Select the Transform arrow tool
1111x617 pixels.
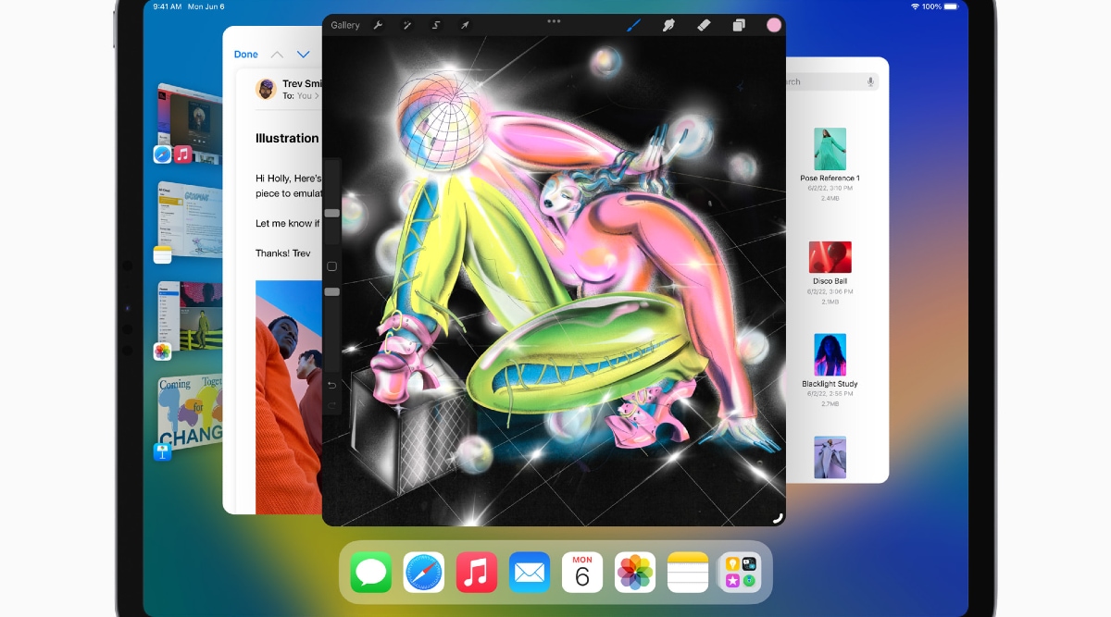(x=464, y=25)
